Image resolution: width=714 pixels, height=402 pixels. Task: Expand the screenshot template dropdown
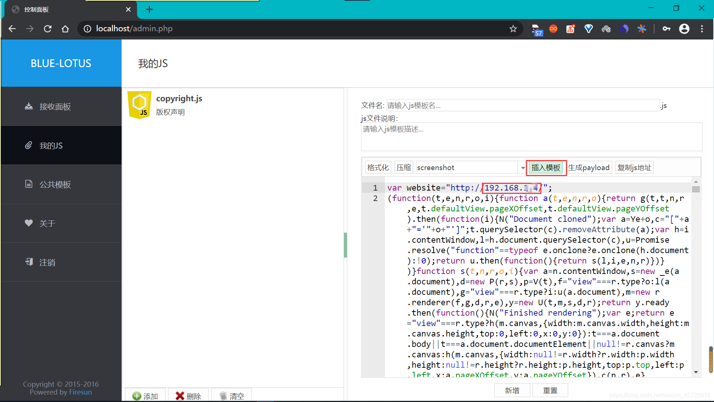pyautogui.click(x=522, y=168)
